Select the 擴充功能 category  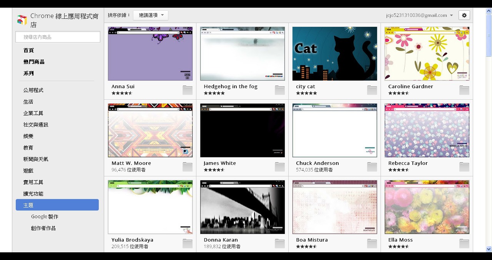[x=33, y=194]
